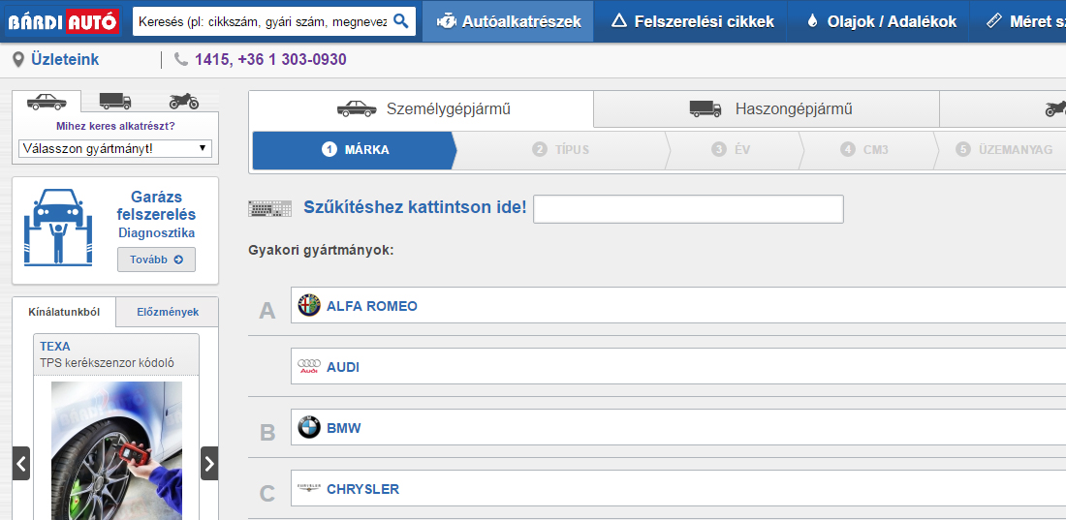This screenshot has height=520, width=1066.
Task: Click the triangle icon beside Felszerelési cikkek
Action: click(x=618, y=21)
